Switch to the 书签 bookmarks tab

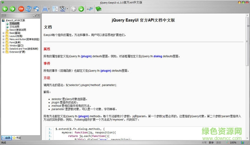point(17,138)
